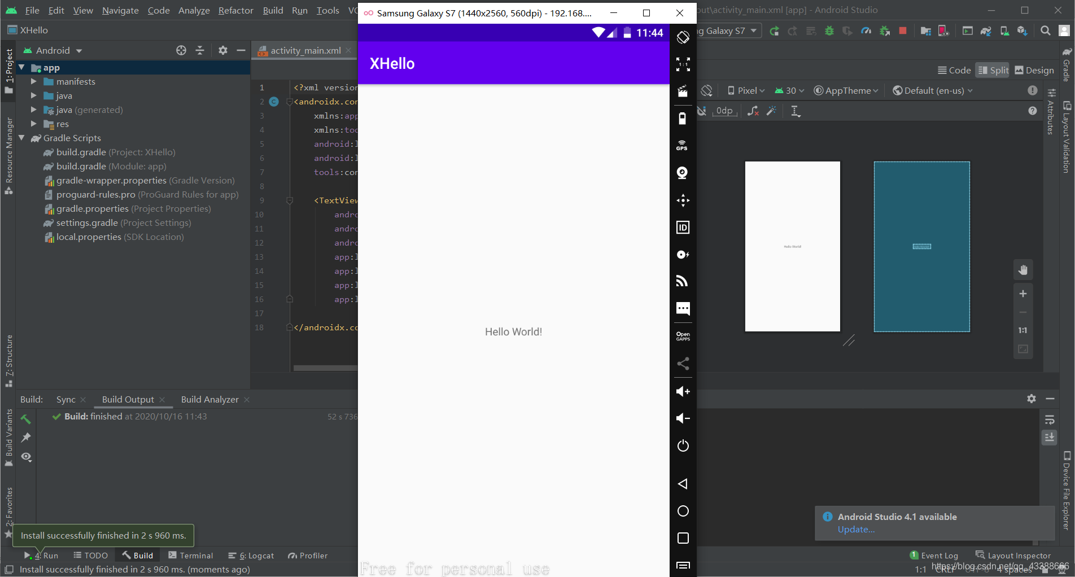The height and width of the screenshot is (577, 1075).
Task: Open Genymotion webcam capture widget
Action: pos(683,173)
